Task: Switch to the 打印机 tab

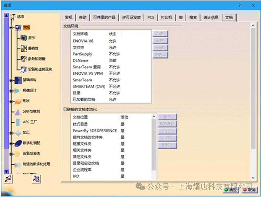Action: (x=167, y=17)
